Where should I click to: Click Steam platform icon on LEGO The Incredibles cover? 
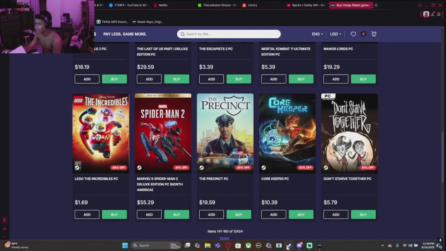[77, 167]
